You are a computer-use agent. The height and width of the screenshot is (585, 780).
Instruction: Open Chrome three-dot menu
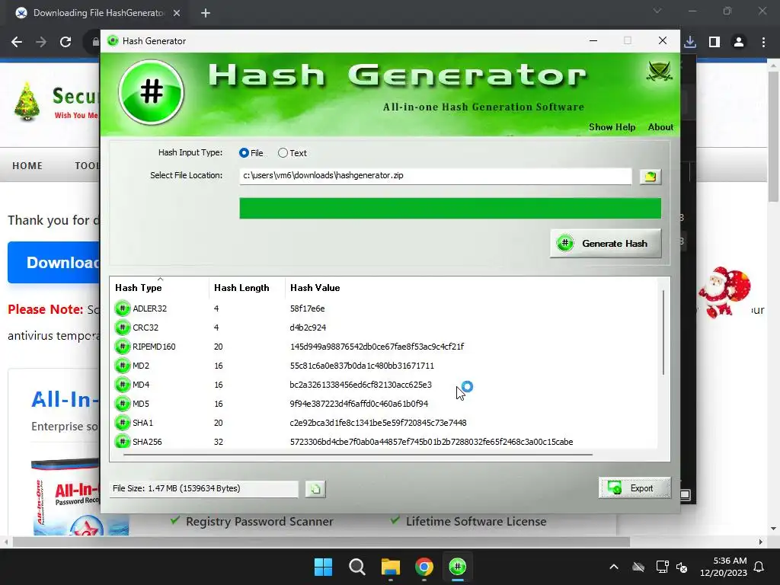[x=763, y=42]
